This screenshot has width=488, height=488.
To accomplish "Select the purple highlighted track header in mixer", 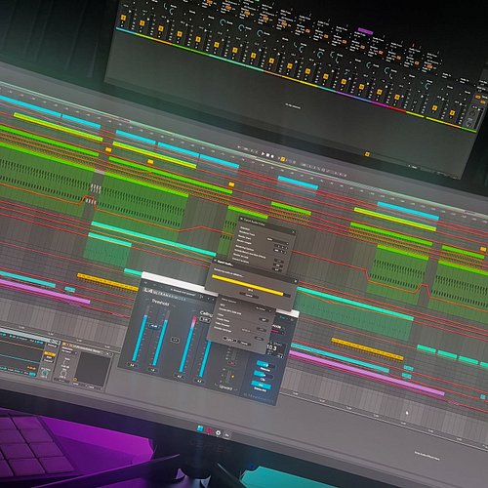I will 365,31.
